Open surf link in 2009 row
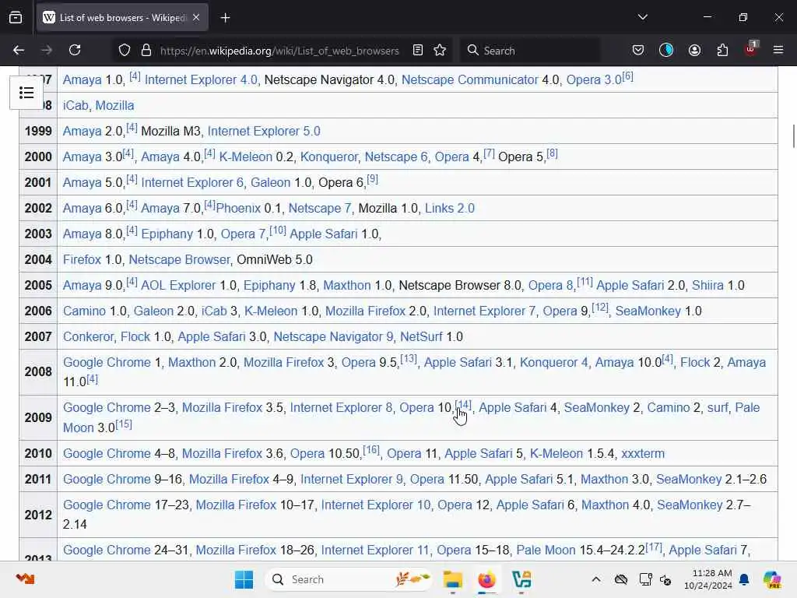Image resolution: width=797 pixels, height=598 pixels. (717, 407)
